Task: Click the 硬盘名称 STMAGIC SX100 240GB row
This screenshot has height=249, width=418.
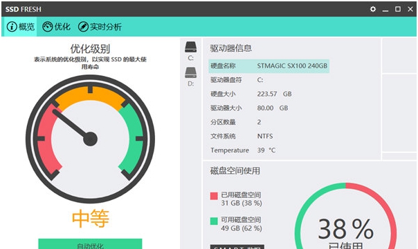Action: (x=269, y=66)
